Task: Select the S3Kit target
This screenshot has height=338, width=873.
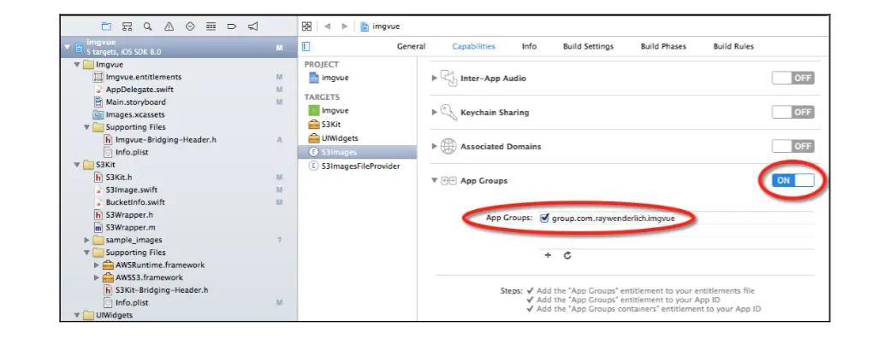Action: coord(324,125)
